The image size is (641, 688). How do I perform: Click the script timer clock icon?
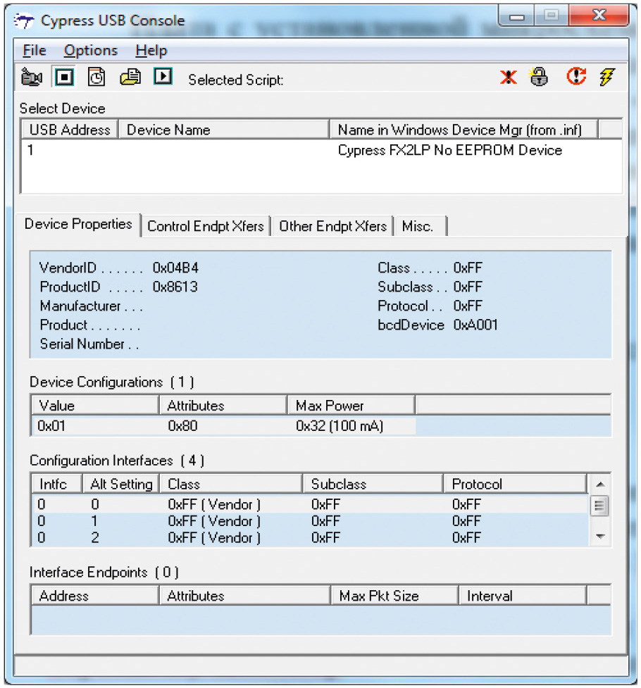pos(97,77)
